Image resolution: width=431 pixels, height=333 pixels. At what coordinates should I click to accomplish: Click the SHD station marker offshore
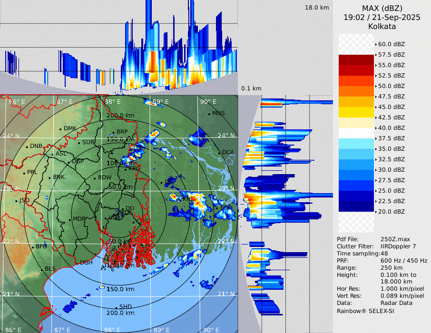click(x=117, y=307)
